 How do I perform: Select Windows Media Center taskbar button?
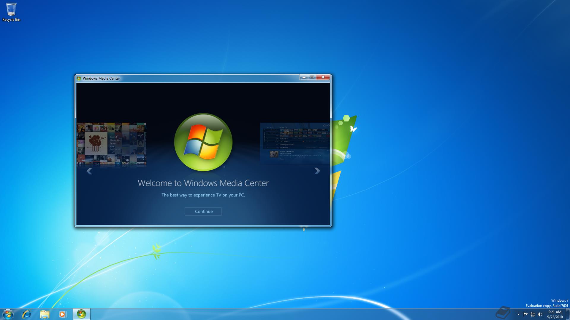pyautogui.click(x=81, y=314)
